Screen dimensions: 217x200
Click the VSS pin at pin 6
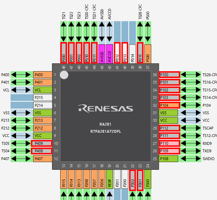[43, 113]
